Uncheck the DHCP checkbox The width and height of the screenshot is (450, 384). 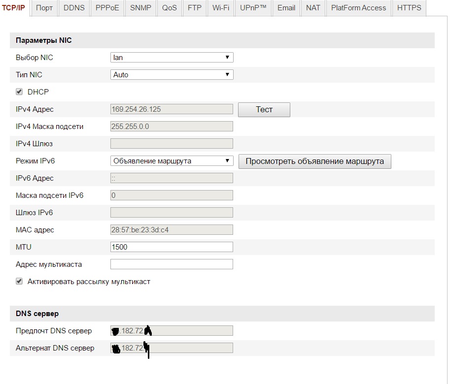tap(20, 92)
